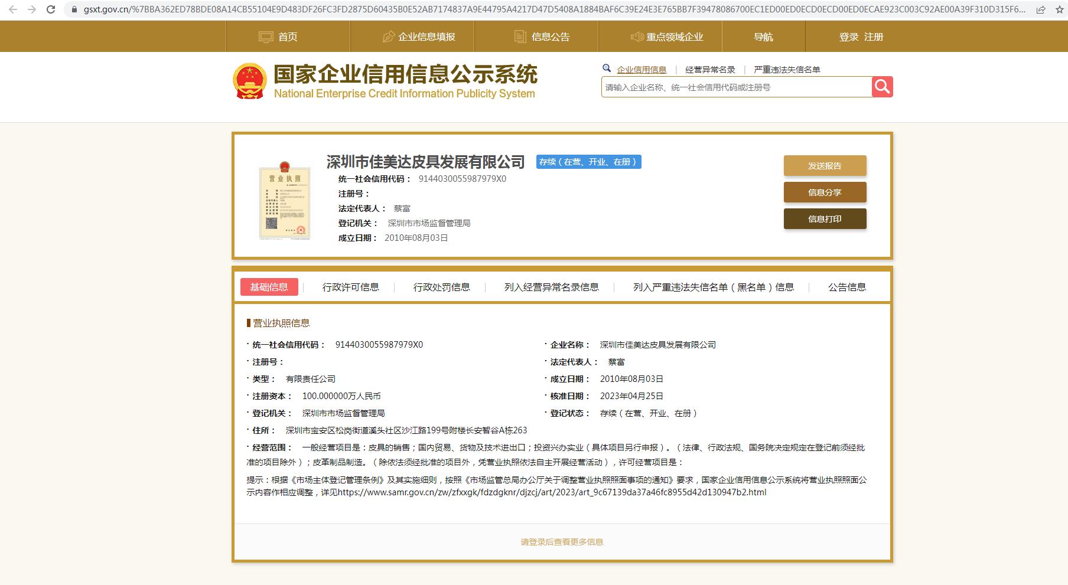
Task: Click the enterprise name search input field
Action: coord(736,87)
